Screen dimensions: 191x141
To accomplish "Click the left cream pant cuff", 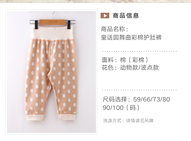I will [x=35, y=118].
